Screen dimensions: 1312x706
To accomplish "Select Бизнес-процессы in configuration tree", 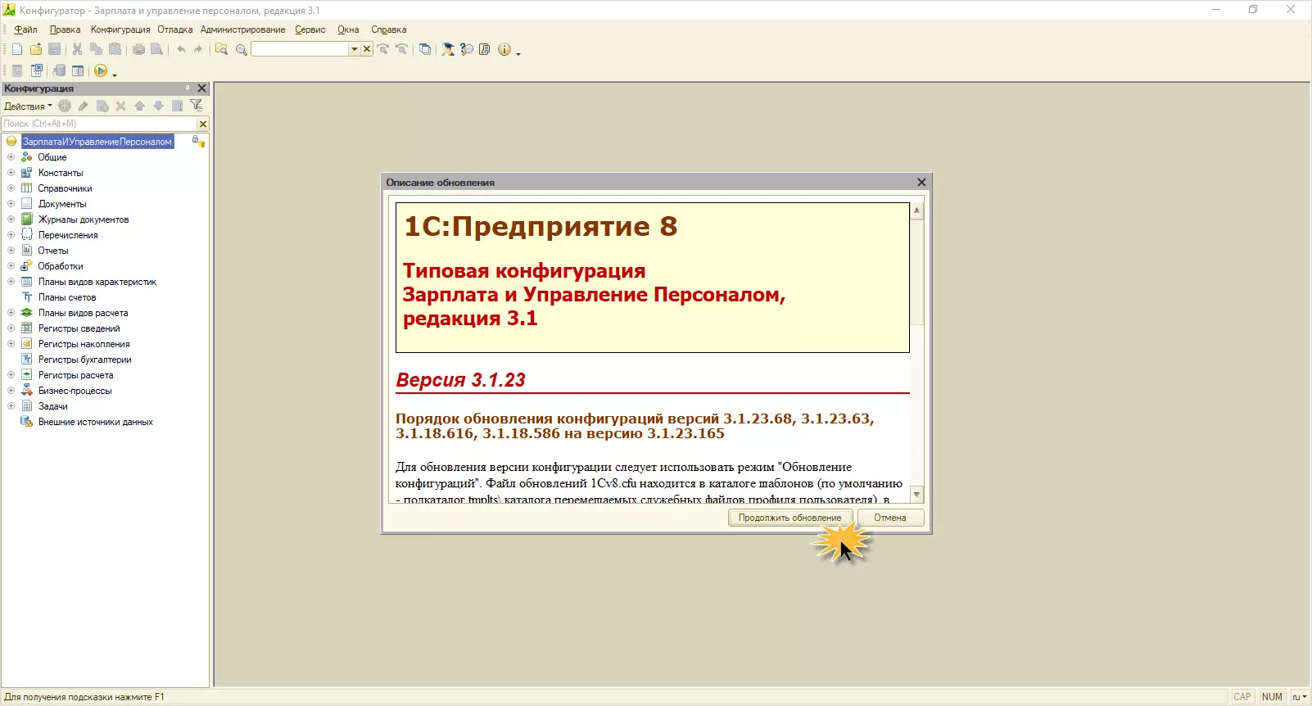I will (x=75, y=391).
